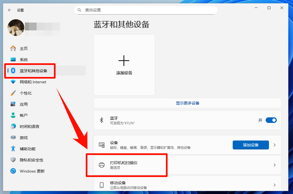Click the 游戏 gamepad icon

coord(13,137)
